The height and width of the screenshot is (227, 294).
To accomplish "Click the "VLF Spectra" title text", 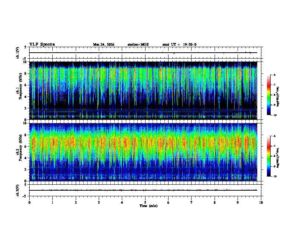I will (42, 45).
